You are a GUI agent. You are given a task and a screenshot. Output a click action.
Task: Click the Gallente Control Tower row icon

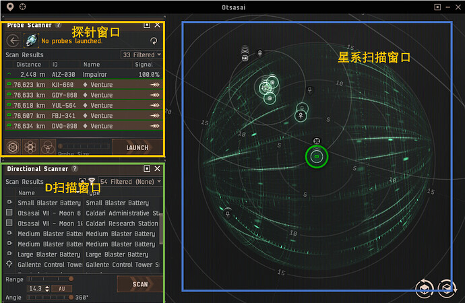pos(9,263)
